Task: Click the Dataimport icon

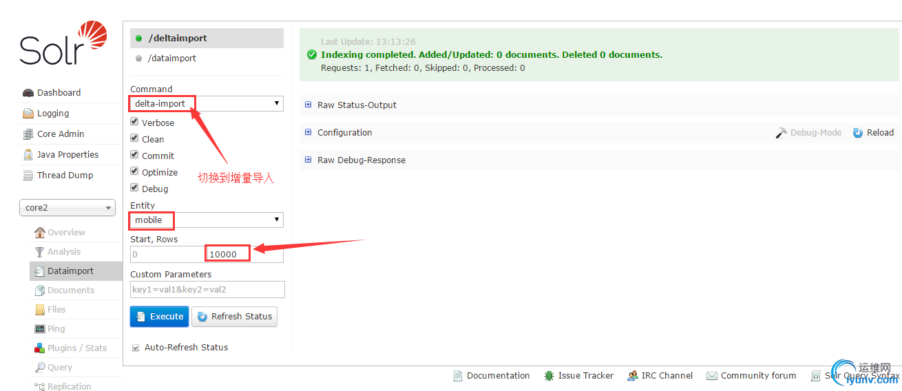Action: [x=40, y=271]
